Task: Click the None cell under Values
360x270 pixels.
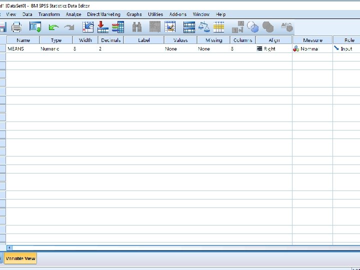Action: (x=180, y=48)
